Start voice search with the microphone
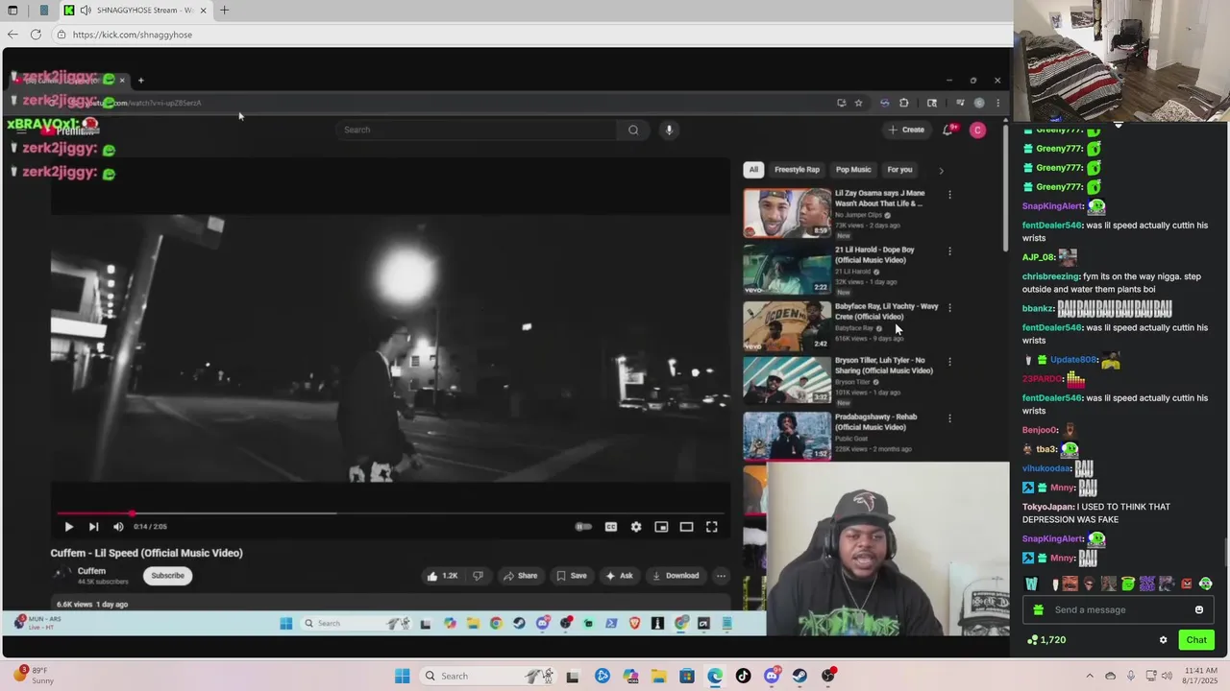The height and width of the screenshot is (691, 1230). click(x=669, y=130)
